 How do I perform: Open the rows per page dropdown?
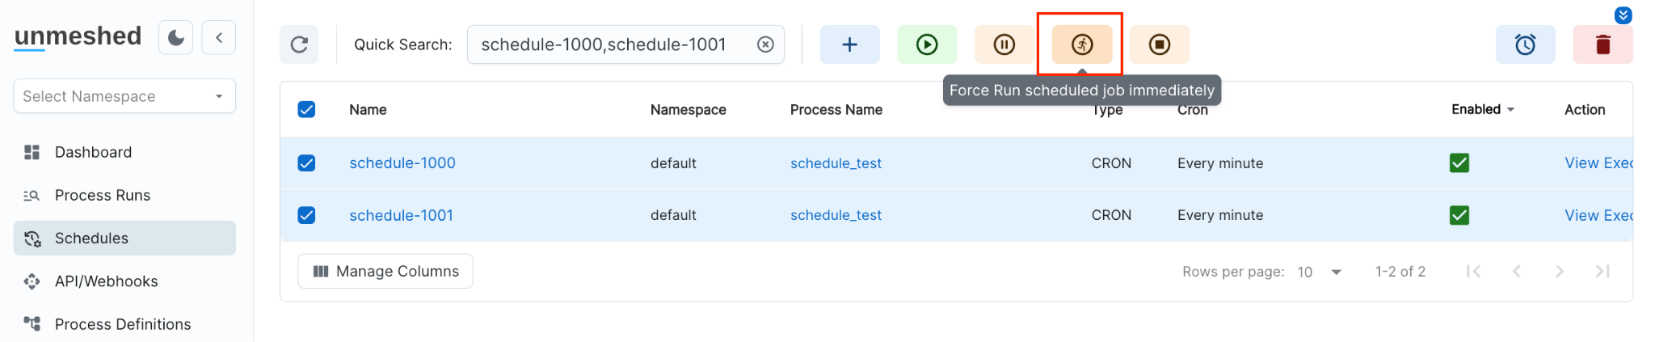tap(1319, 272)
